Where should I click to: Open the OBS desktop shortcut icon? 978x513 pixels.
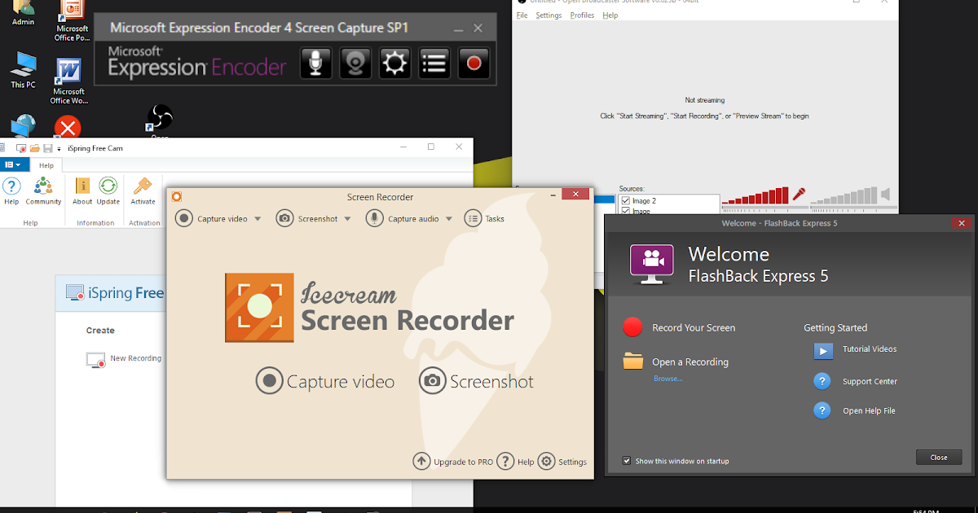(160, 119)
